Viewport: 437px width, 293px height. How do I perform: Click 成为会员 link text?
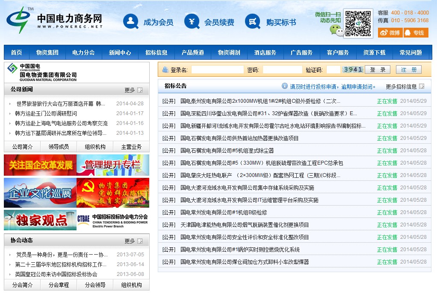point(158,22)
